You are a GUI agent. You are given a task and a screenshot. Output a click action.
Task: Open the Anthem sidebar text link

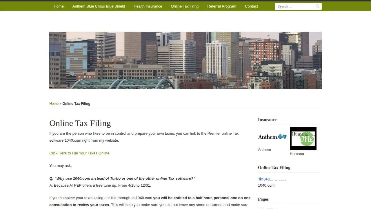tap(264, 150)
